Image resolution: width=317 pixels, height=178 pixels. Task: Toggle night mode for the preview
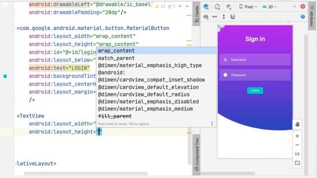click(x=229, y=7)
